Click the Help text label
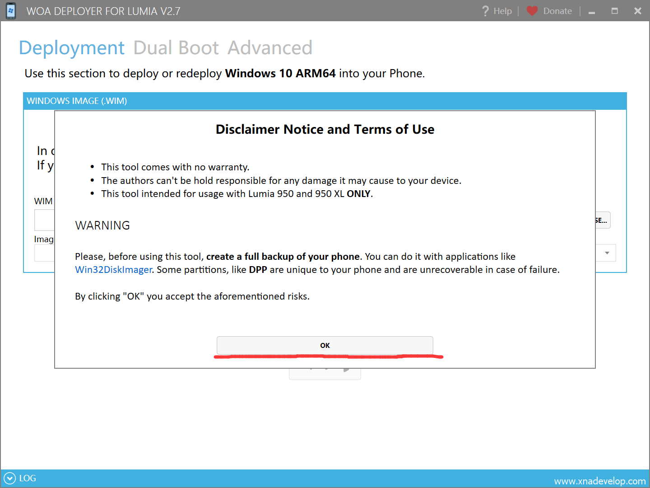The height and width of the screenshot is (488, 650). click(502, 11)
